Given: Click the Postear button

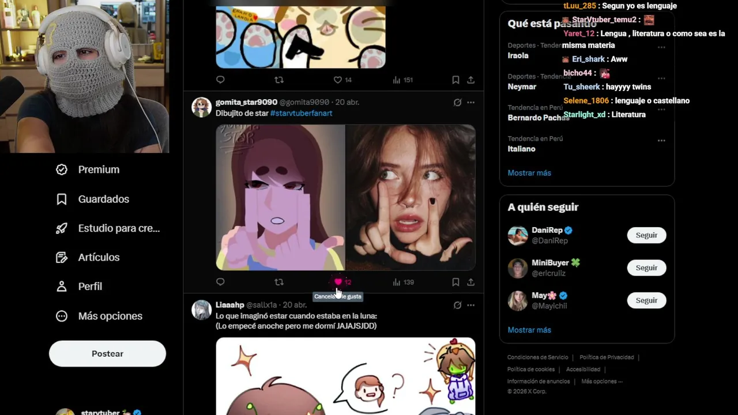Looking at the screenshot, I should 107,353.
